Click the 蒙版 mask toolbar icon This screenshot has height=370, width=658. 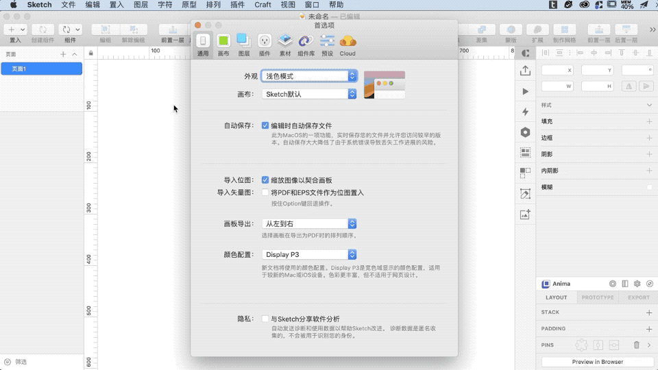tap(511, 29)
